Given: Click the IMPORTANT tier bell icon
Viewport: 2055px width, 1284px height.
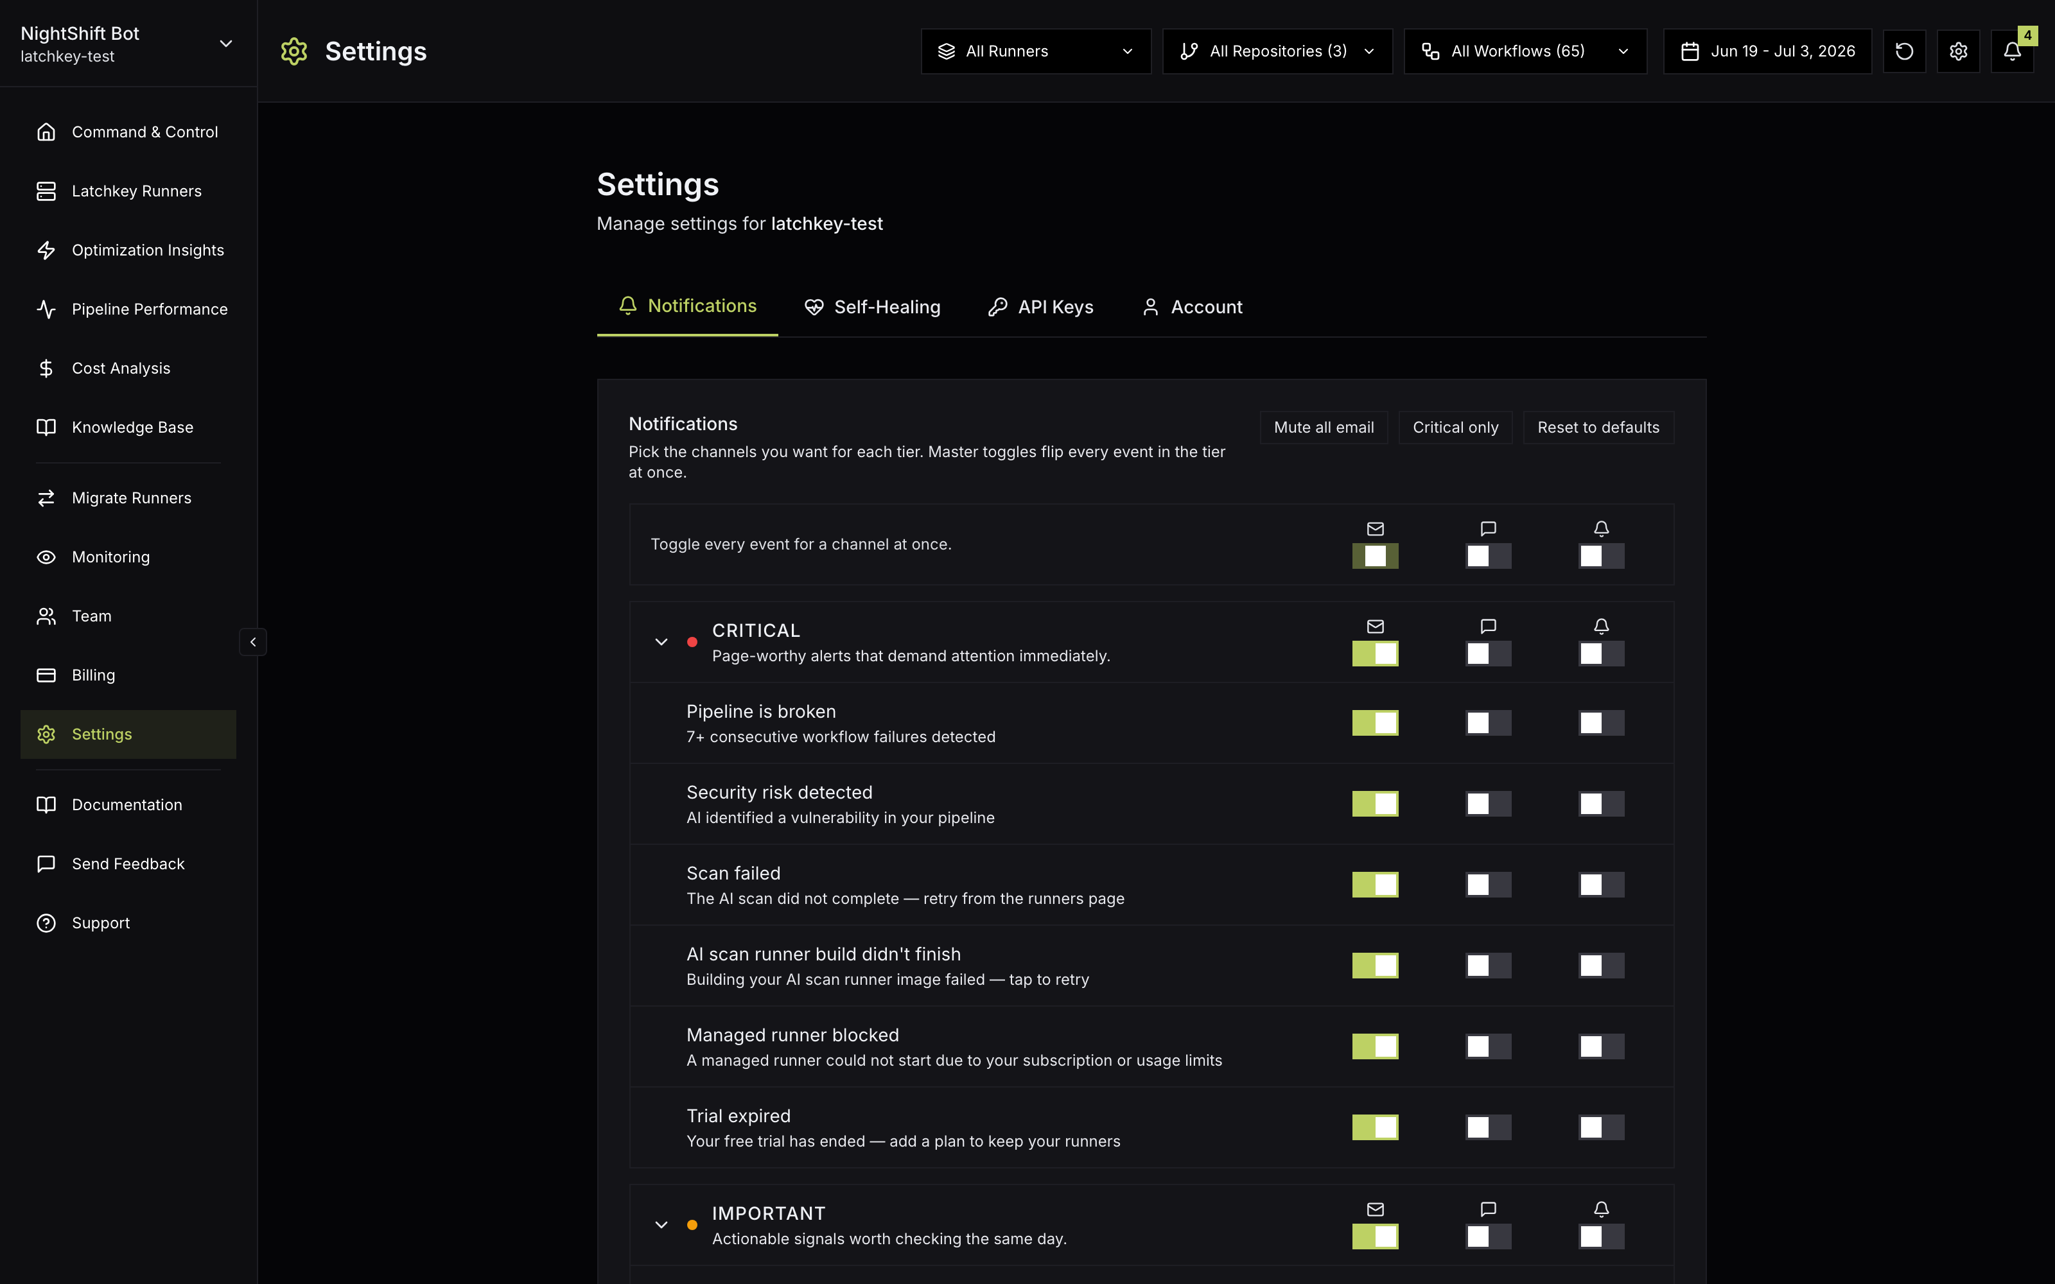Looking at the screenshot, I should point(1602,1208).
